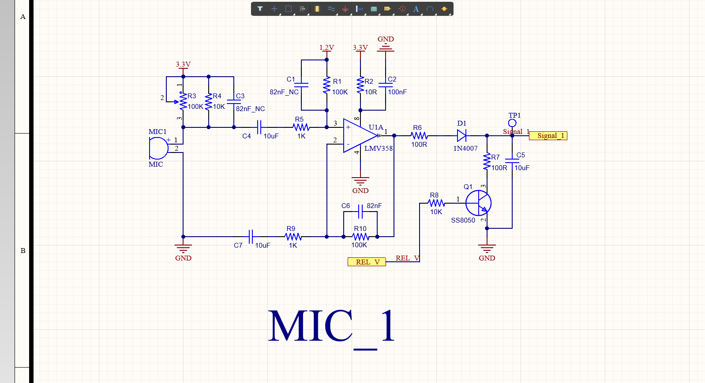The width and height of the screenshot is (705, 383).
Task: Open the align objects tool
Action: [303, 9]
